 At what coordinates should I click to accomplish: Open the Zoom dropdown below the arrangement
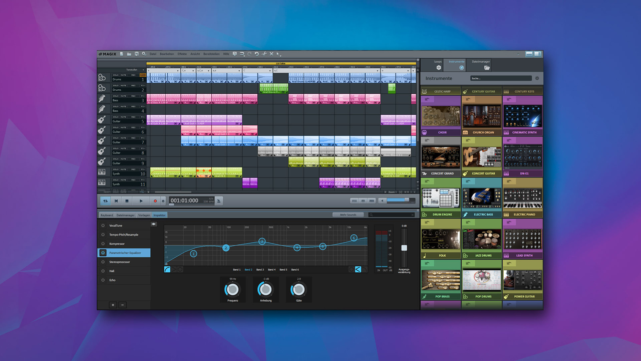click(x=393, y=192)
